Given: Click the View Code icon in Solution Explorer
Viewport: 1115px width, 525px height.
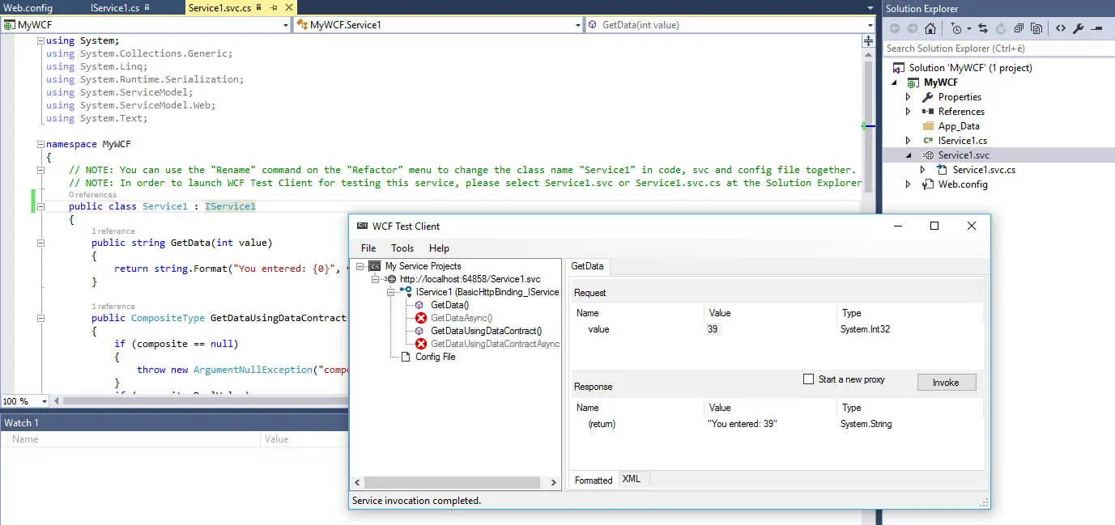Looking at the screenshot, I should click(1060, 28).
